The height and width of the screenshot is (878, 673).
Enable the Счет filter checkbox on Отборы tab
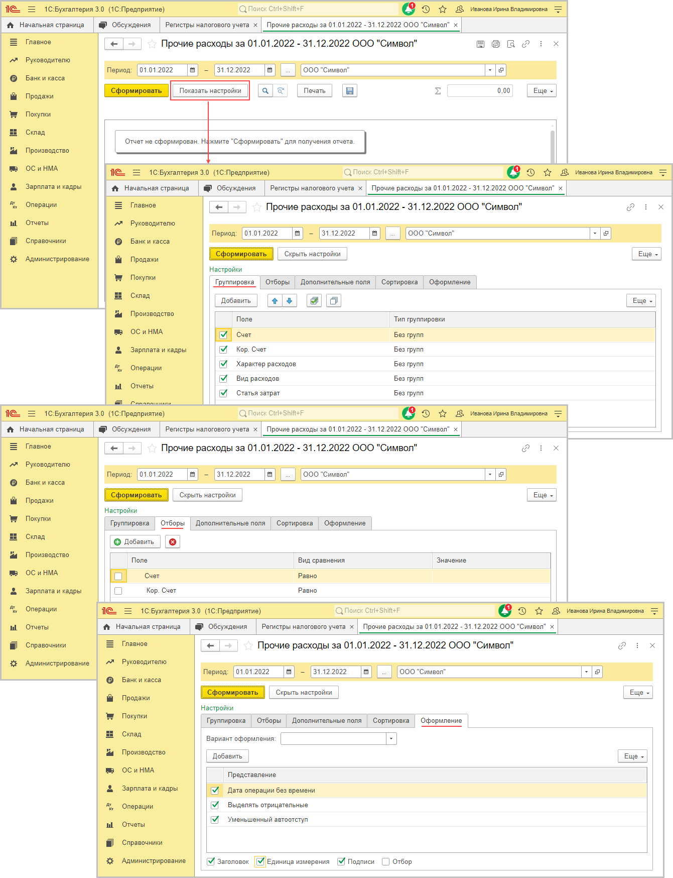click(118, 576)
